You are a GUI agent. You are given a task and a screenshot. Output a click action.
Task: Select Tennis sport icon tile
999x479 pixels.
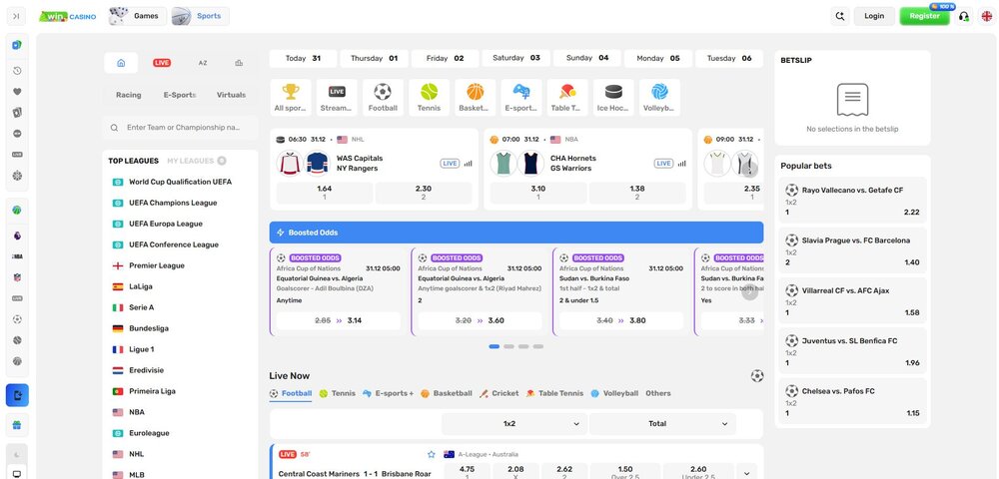429,98
